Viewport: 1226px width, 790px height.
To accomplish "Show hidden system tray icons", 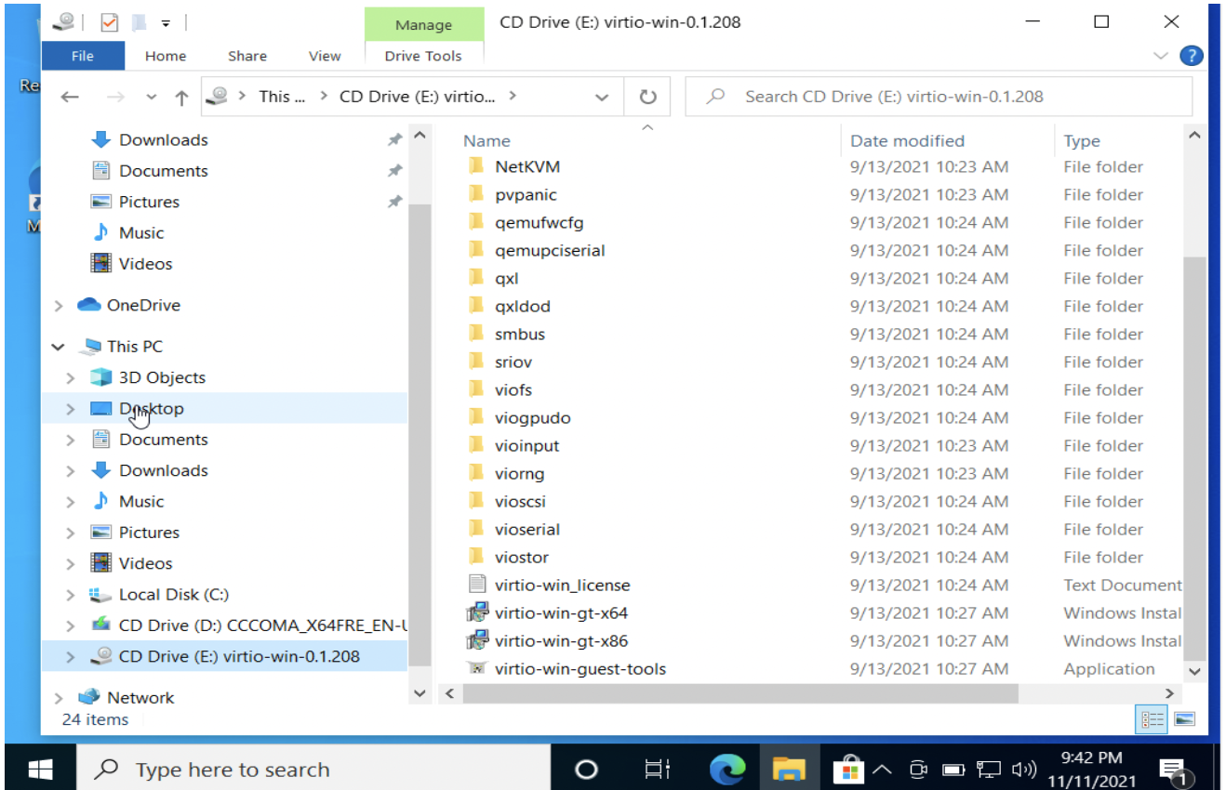I will (882, 769).
